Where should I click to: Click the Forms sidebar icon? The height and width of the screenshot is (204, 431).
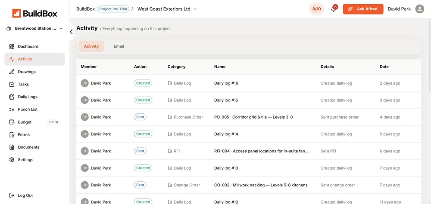12,135
